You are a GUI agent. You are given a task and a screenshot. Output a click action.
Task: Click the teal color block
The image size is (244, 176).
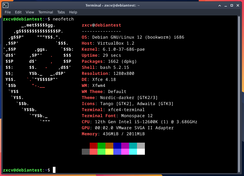point(133,146)
